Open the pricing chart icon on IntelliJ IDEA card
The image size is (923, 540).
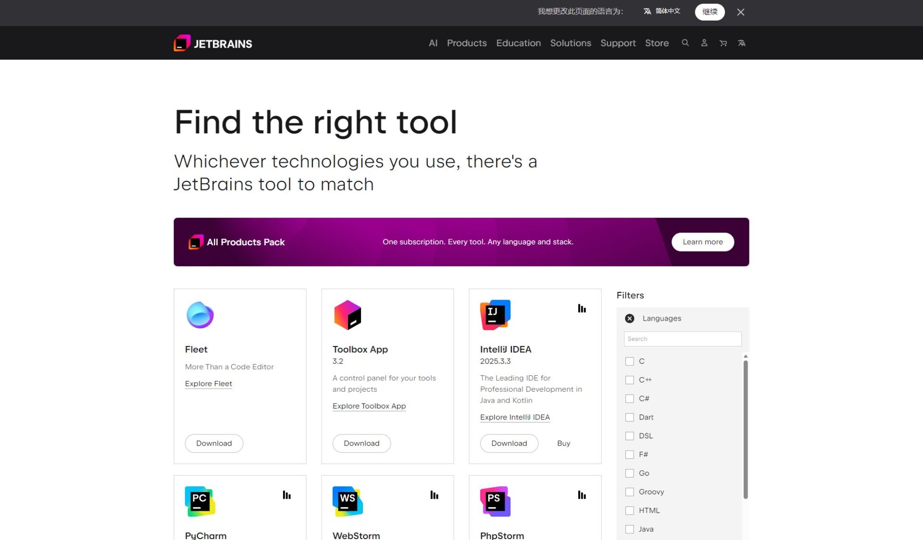click(x=582, y=309)
